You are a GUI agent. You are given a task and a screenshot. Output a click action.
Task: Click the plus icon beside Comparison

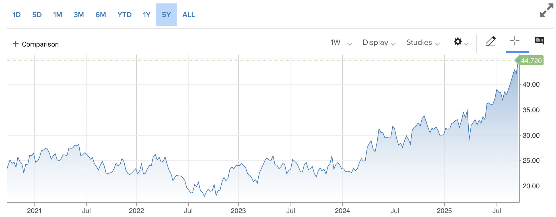tap(16, 44)
